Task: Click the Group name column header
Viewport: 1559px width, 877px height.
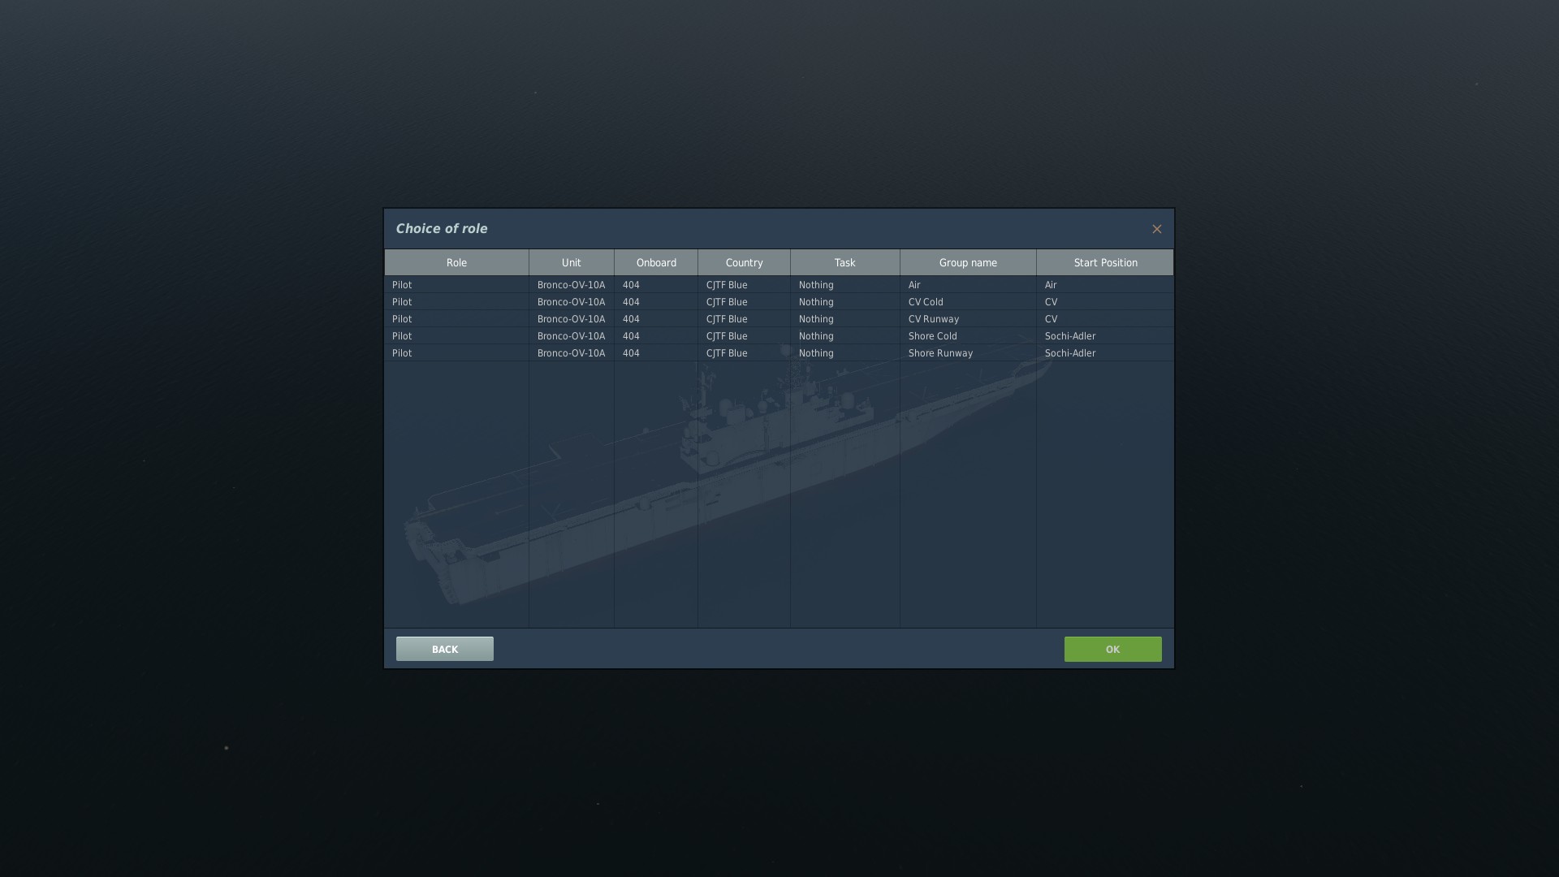Action: [x=967, y=262]
